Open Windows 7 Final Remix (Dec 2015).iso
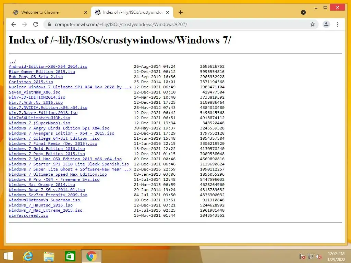 coord(53,143)
